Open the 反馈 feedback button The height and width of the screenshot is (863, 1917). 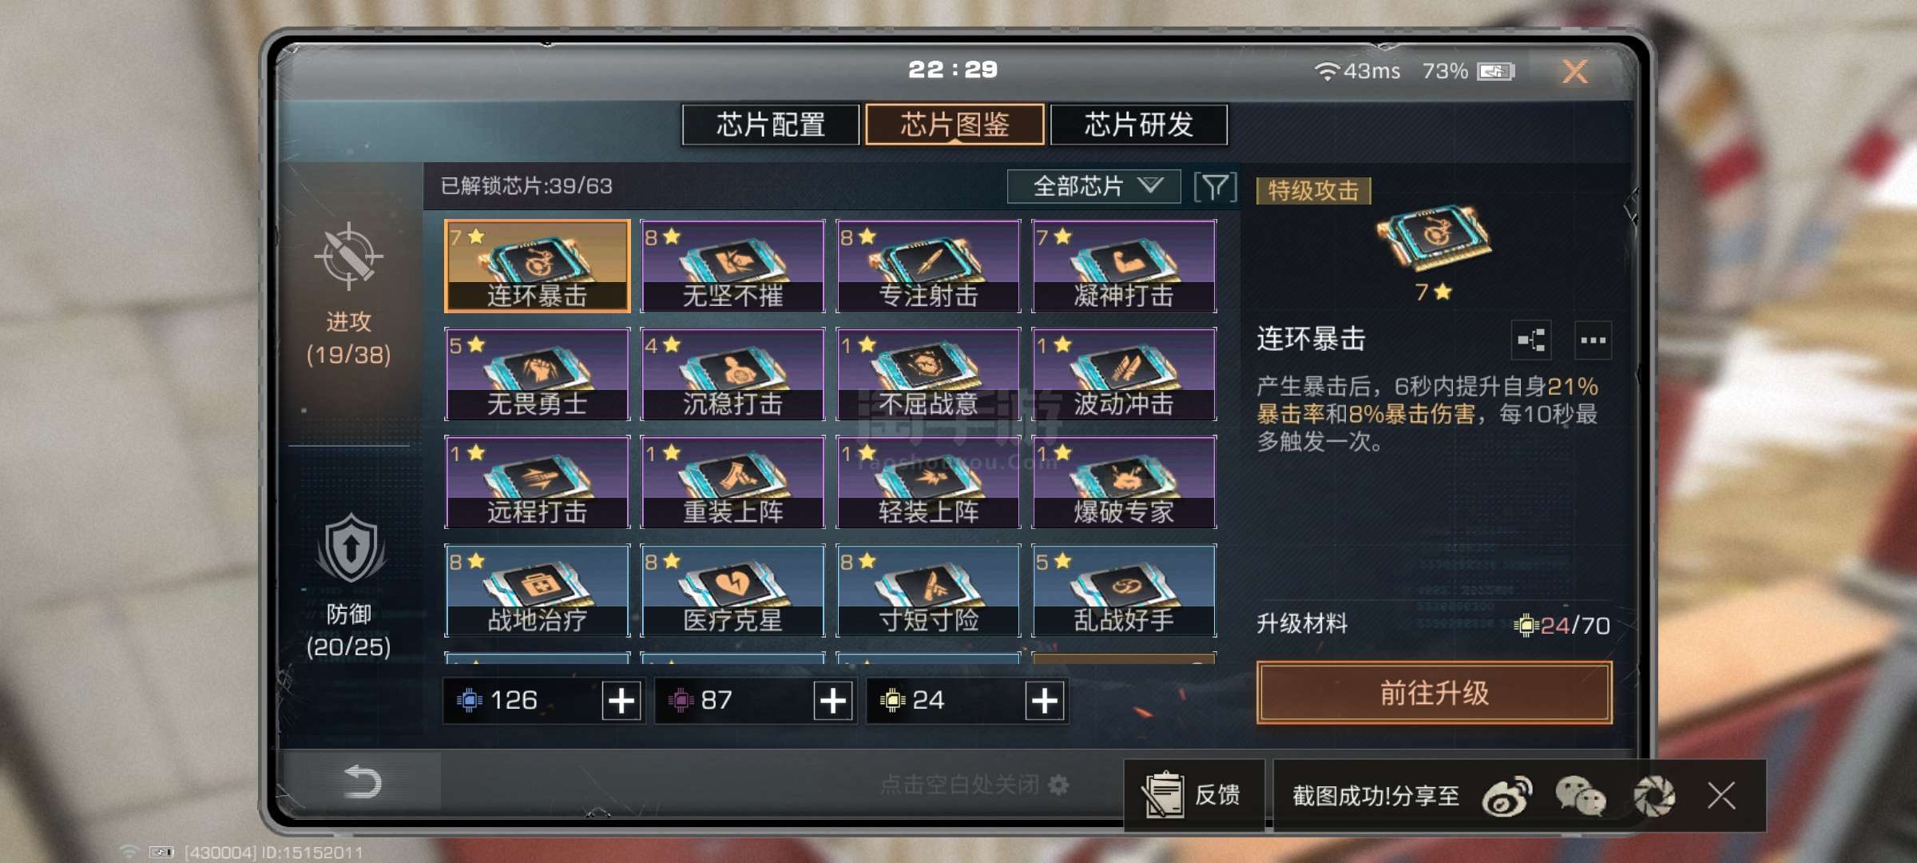point(1193,795)
